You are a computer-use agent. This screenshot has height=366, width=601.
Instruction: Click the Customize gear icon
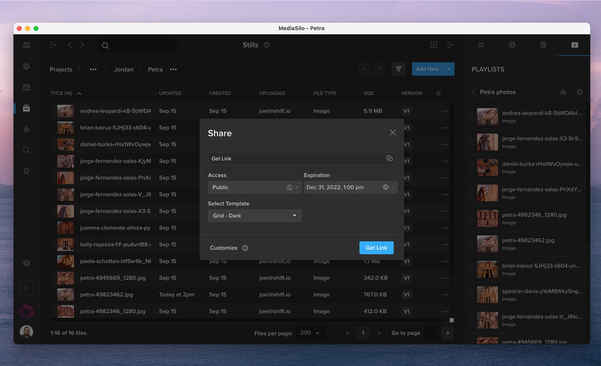coord(245,248)
